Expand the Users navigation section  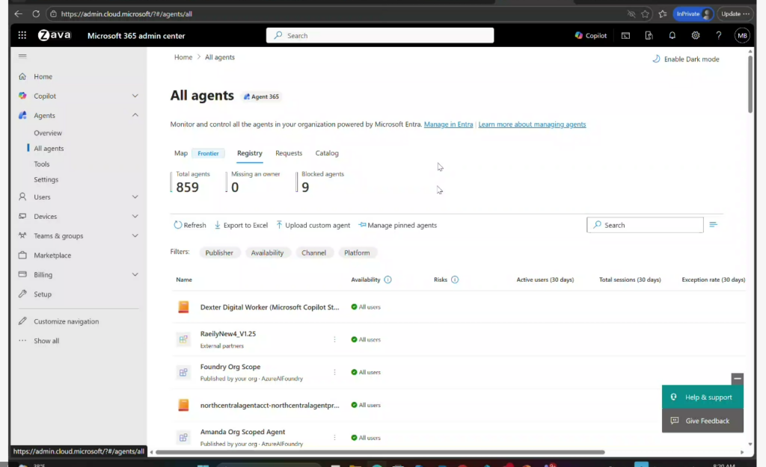(135, 197)
